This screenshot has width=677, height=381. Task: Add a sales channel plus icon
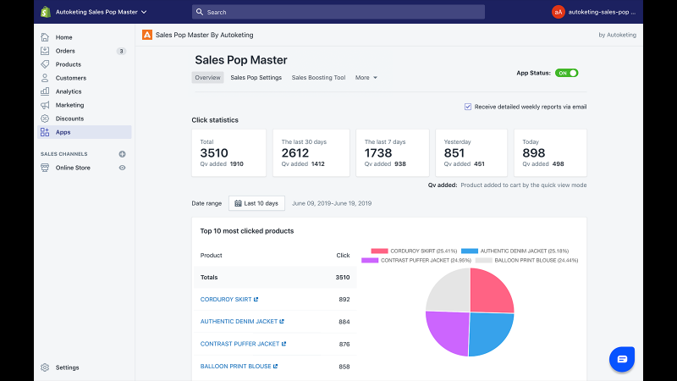point(122,154)
